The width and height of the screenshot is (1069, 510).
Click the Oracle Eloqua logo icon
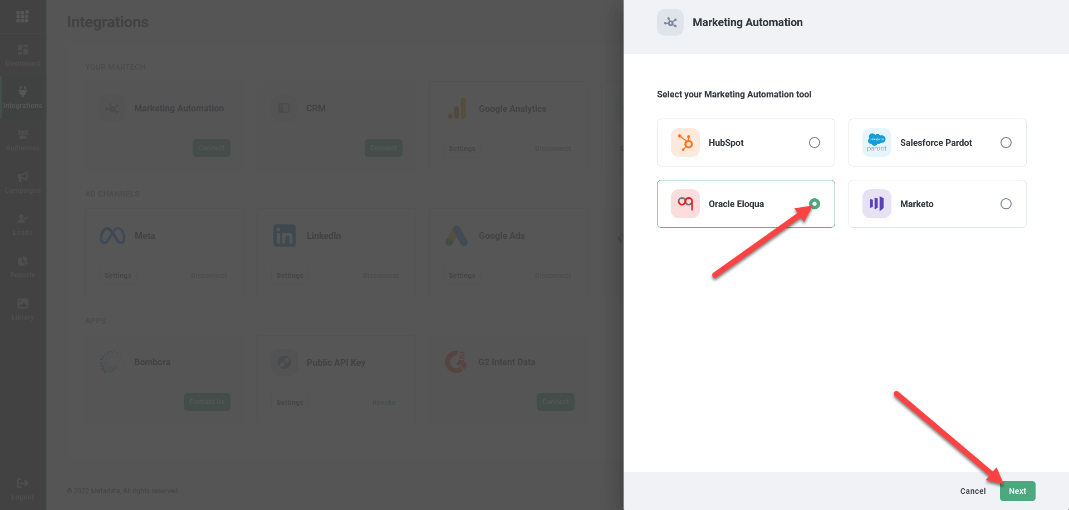coord(685,204)
